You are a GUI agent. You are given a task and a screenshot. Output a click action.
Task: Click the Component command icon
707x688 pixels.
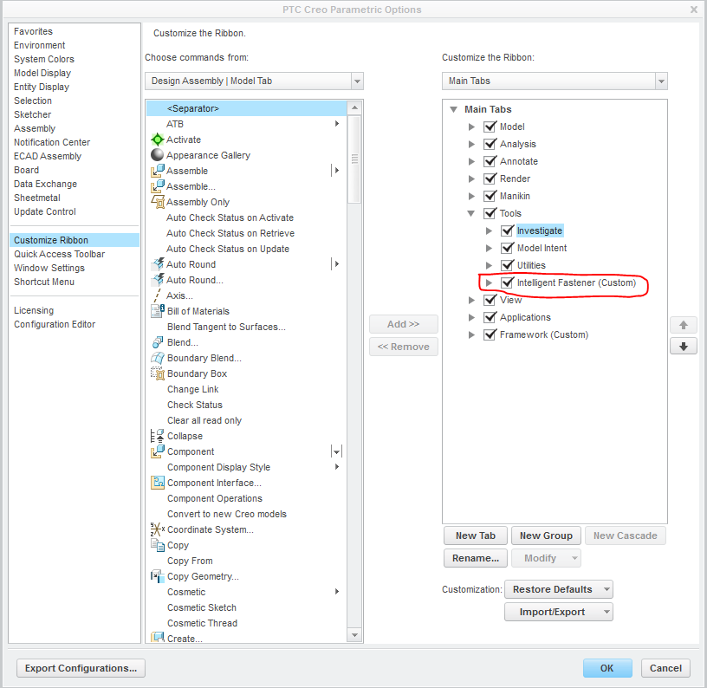158,451
